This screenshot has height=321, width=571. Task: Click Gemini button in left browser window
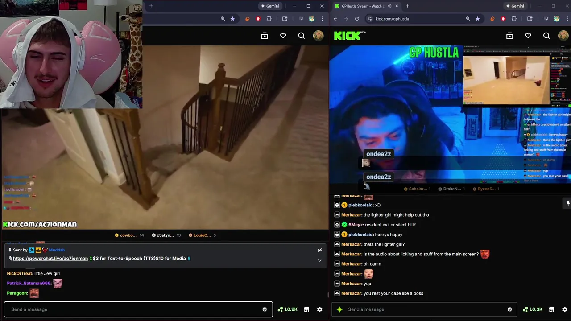[x=270, y=6]
